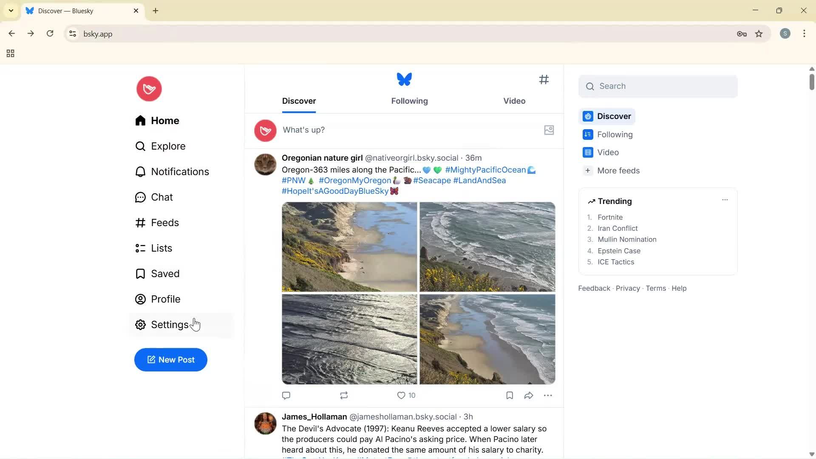Open more options on the beach post
The image size is (816, 459).
[x=548, y=395]
